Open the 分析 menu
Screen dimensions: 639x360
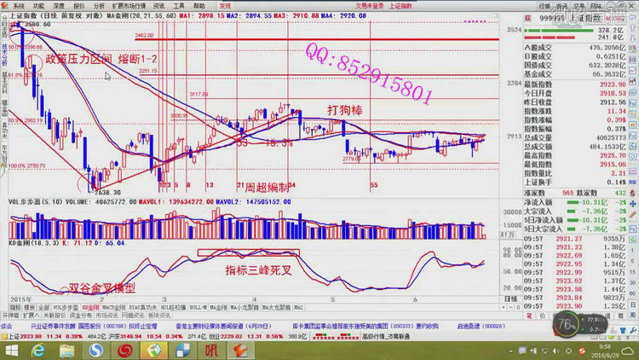click(x=97, y=4)
